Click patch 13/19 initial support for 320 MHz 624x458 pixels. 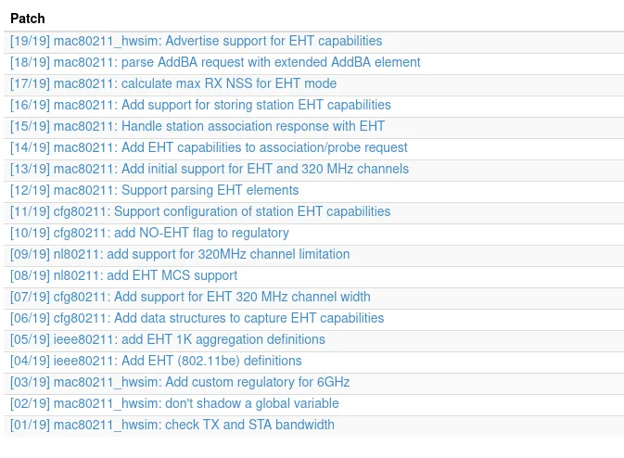(x=210, y=169)
